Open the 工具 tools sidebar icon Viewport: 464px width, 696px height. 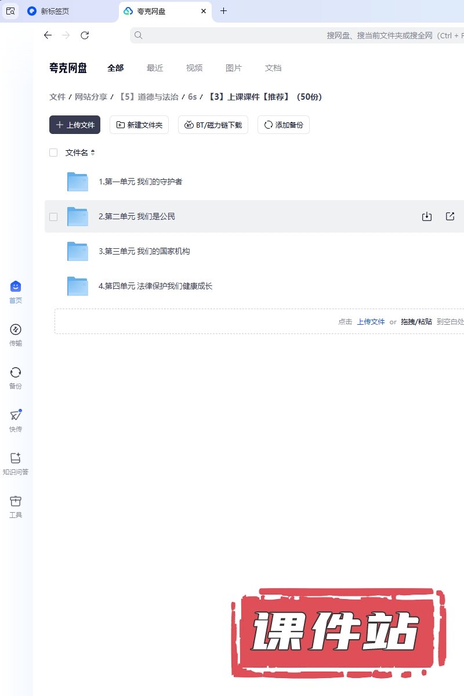pyautogui.click(x=16, y=502)
